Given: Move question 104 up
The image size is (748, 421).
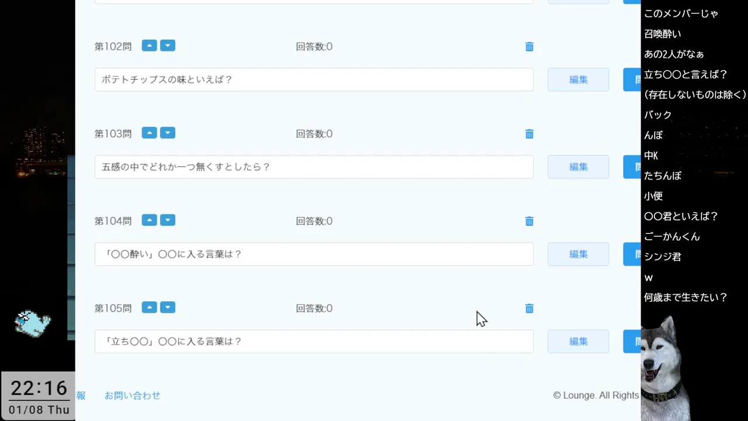Looking at the screenshot, I should (150, 220).
